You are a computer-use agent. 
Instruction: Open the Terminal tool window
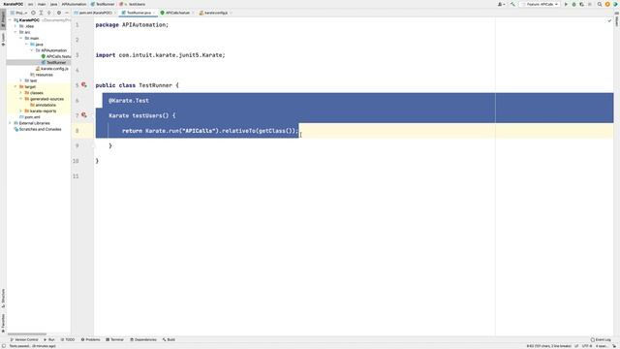114,339
